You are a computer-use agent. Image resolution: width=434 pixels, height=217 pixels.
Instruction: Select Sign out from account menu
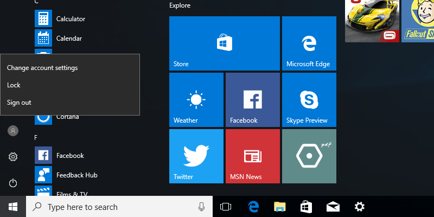[20, 103]
